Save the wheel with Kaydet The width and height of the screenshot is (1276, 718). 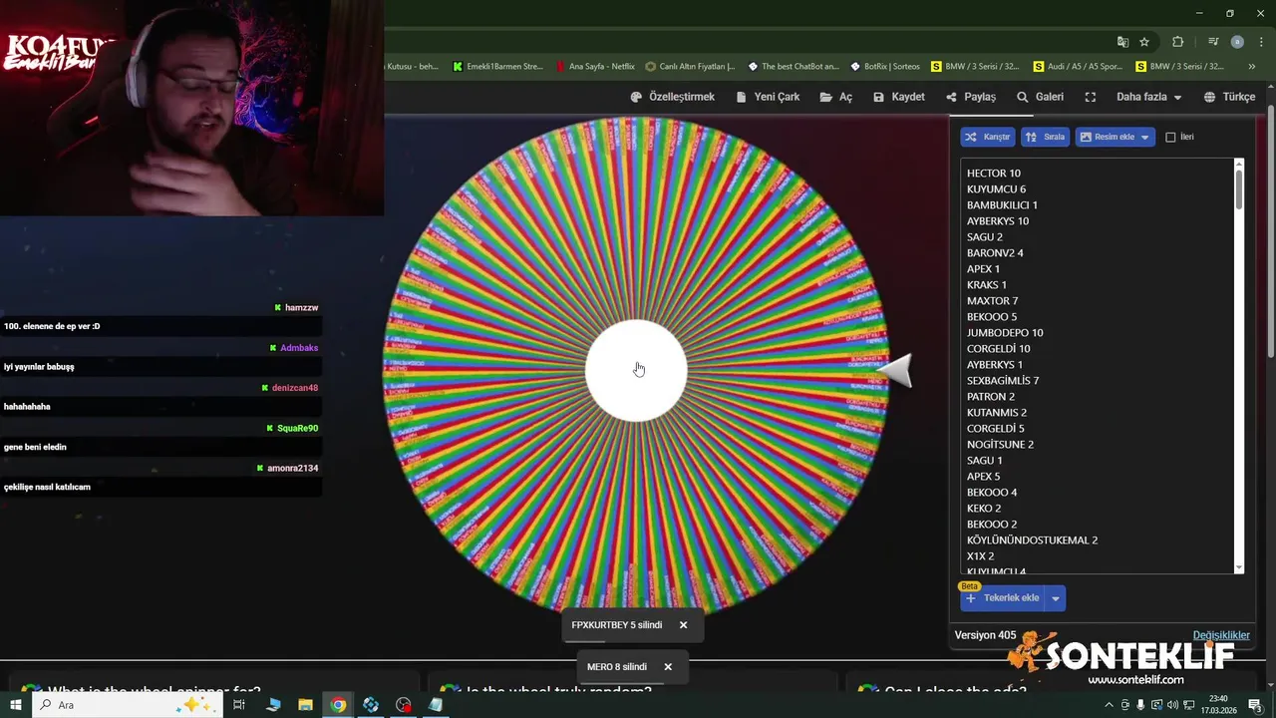(x=899, y=97)
